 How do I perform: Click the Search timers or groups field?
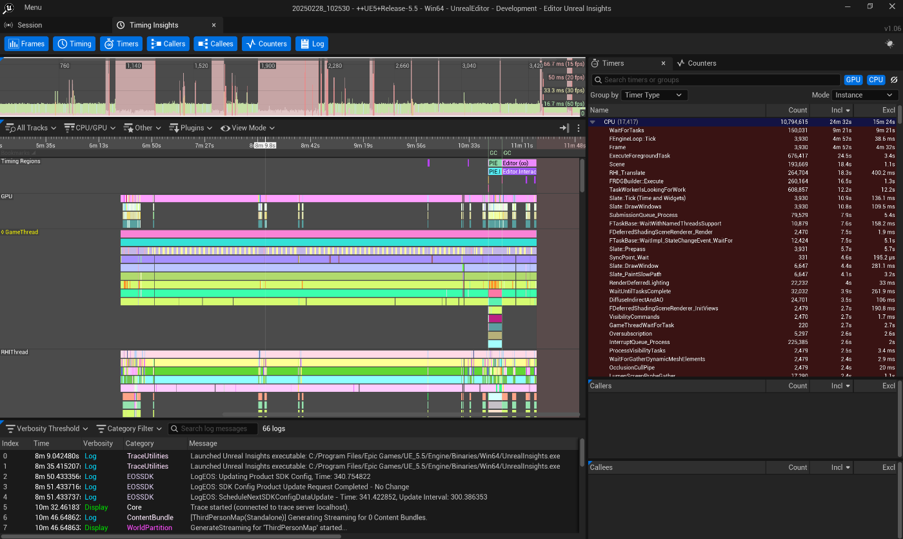tap(716, 79)
